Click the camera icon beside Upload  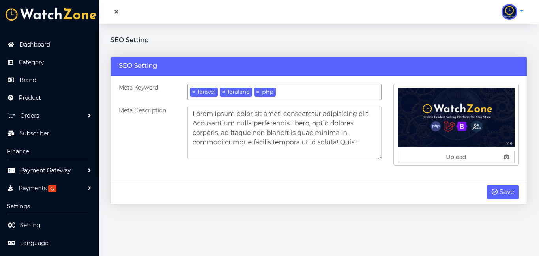click(507, 157)
